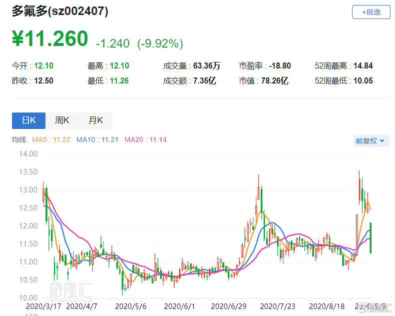This screenshot has height=316, width=395.
Task: Click the MA20 : 11.14 legend label
Action: point(146,139)
